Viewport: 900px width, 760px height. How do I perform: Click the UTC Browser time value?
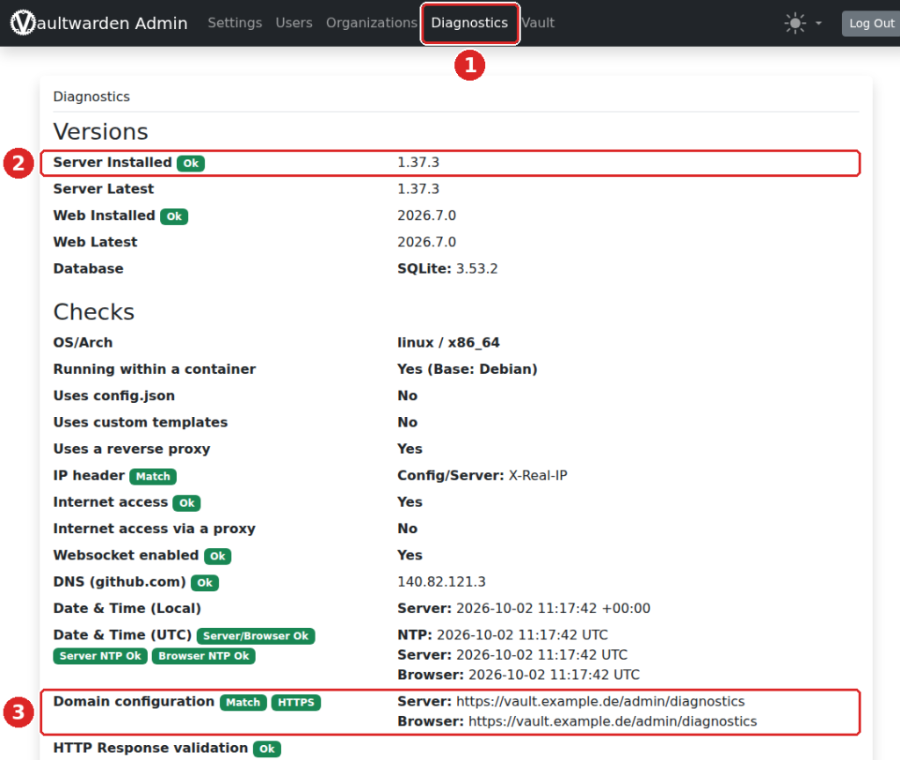[x=519, y=675]
